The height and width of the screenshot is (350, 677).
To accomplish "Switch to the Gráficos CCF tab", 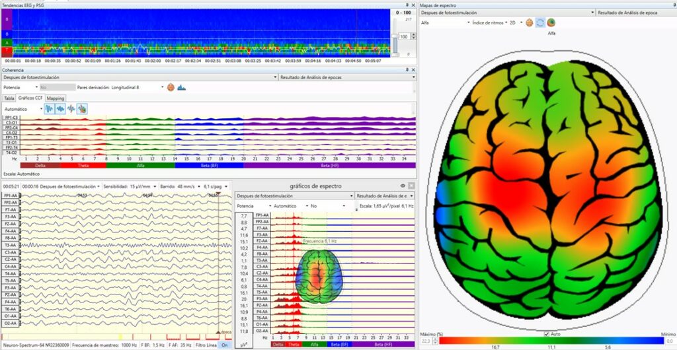I will (x=30, y=98).
